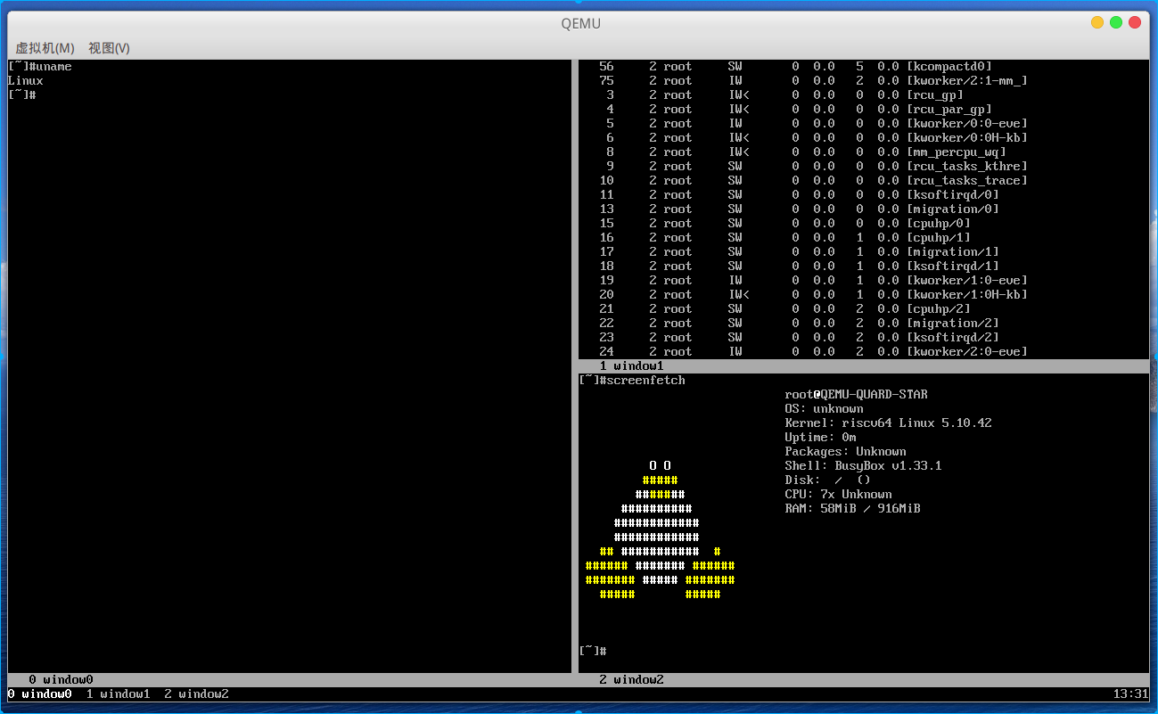Click the yellow minimize window button
1158x714 pixels.
1096,22
